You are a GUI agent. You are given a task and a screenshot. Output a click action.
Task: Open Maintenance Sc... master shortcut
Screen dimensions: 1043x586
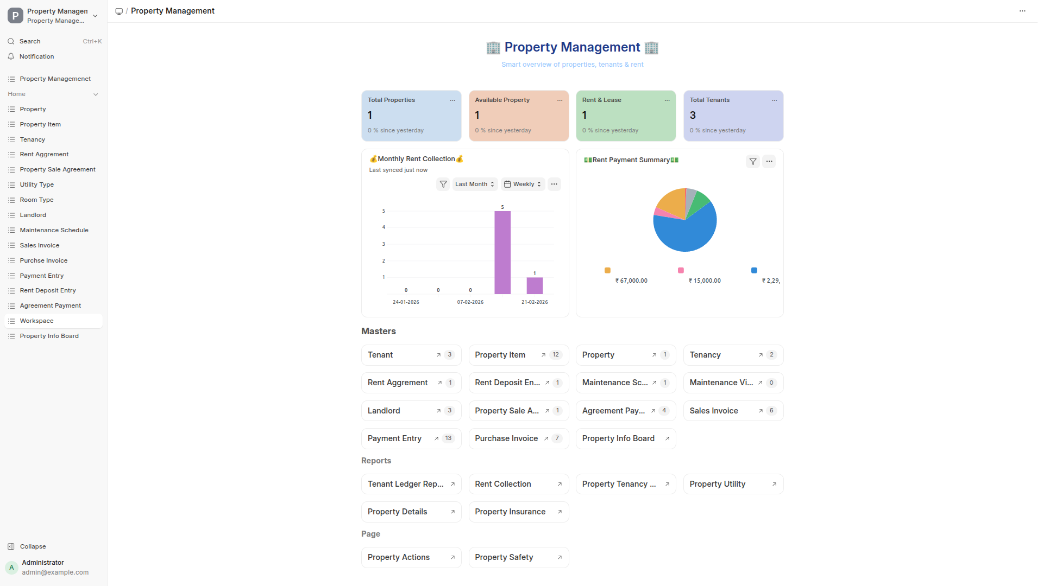point(626,383)
